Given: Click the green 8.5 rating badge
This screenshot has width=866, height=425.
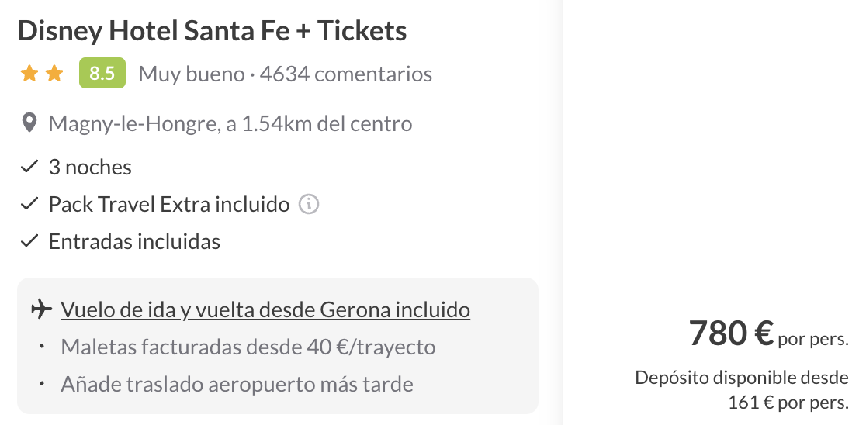Looking at the screenshot, I should point(102,73).
